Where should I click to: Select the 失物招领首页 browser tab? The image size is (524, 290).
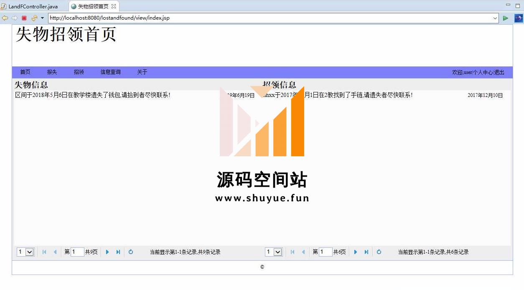tap(93, 6)
